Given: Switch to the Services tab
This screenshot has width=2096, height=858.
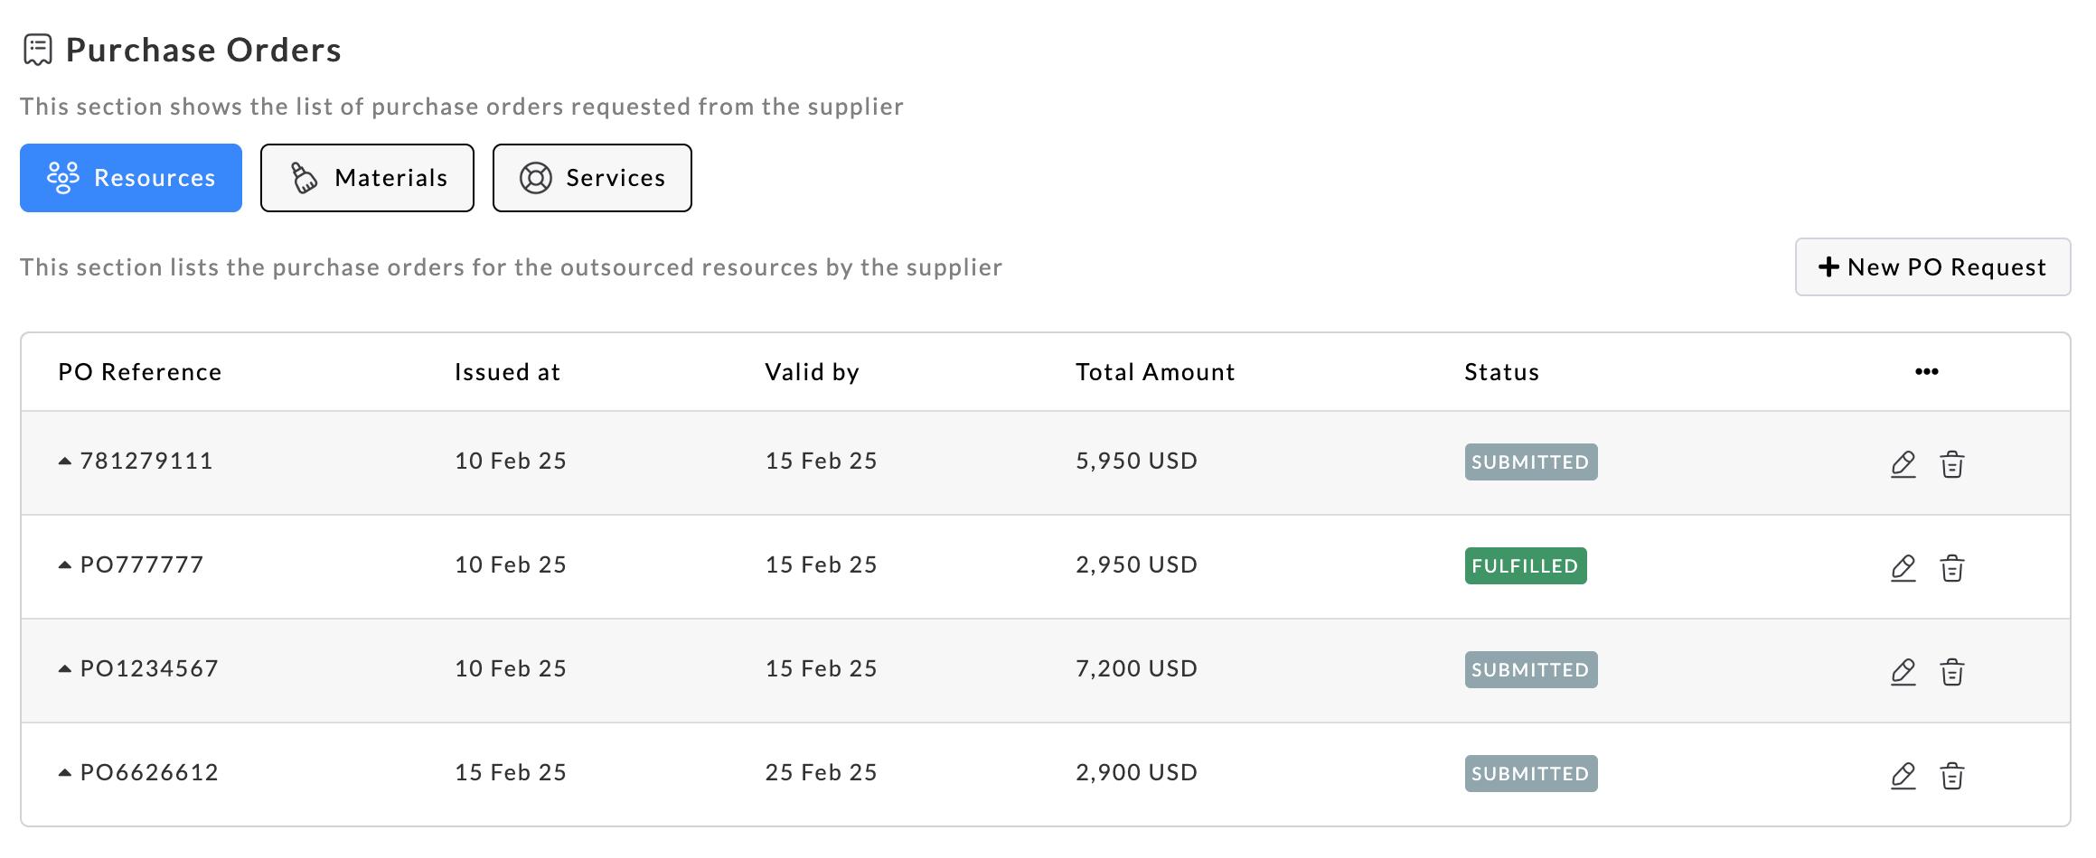Looking at the screenshot, I should [x=592, y=178].
